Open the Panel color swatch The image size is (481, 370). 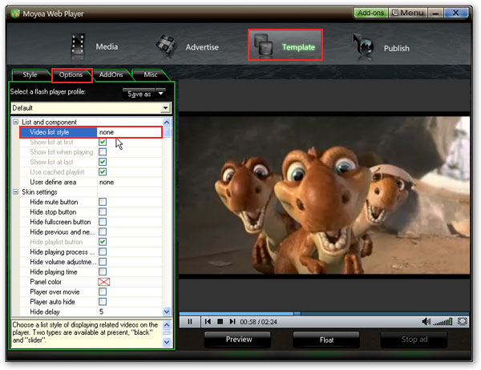104,282
